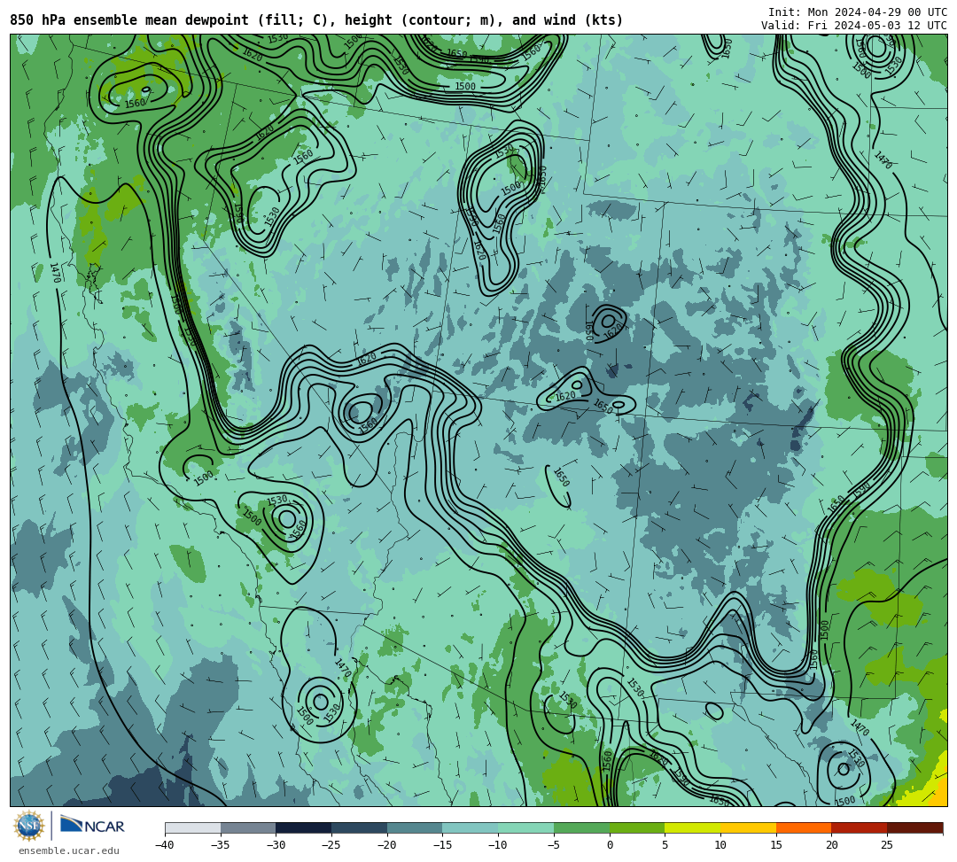Click the positive '25' colorbar tick label

click(x=887, y=845)
